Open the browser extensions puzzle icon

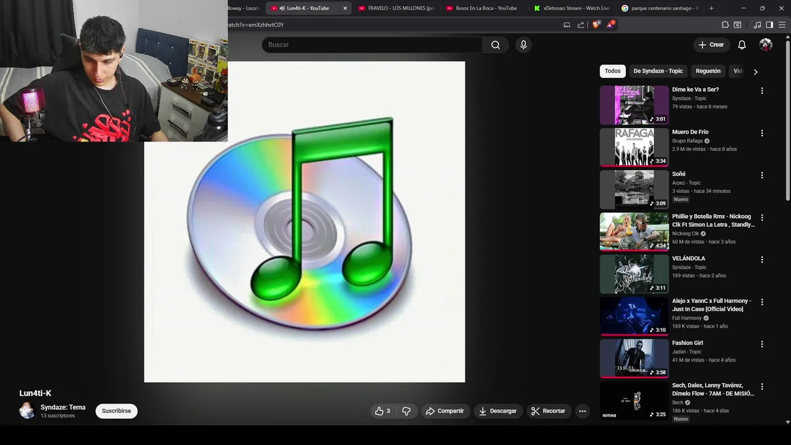pos(725,25)
